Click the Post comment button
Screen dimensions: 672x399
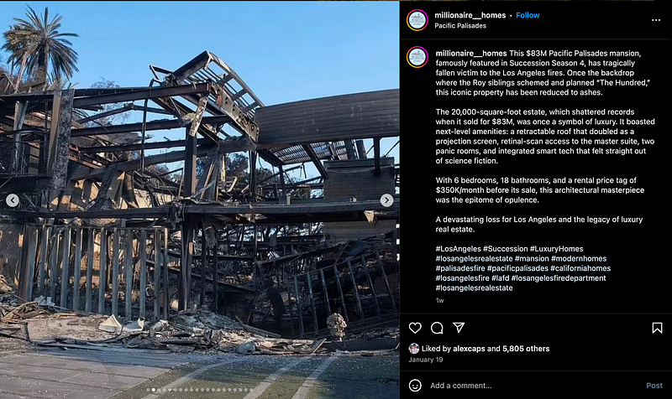pos(654,386)
